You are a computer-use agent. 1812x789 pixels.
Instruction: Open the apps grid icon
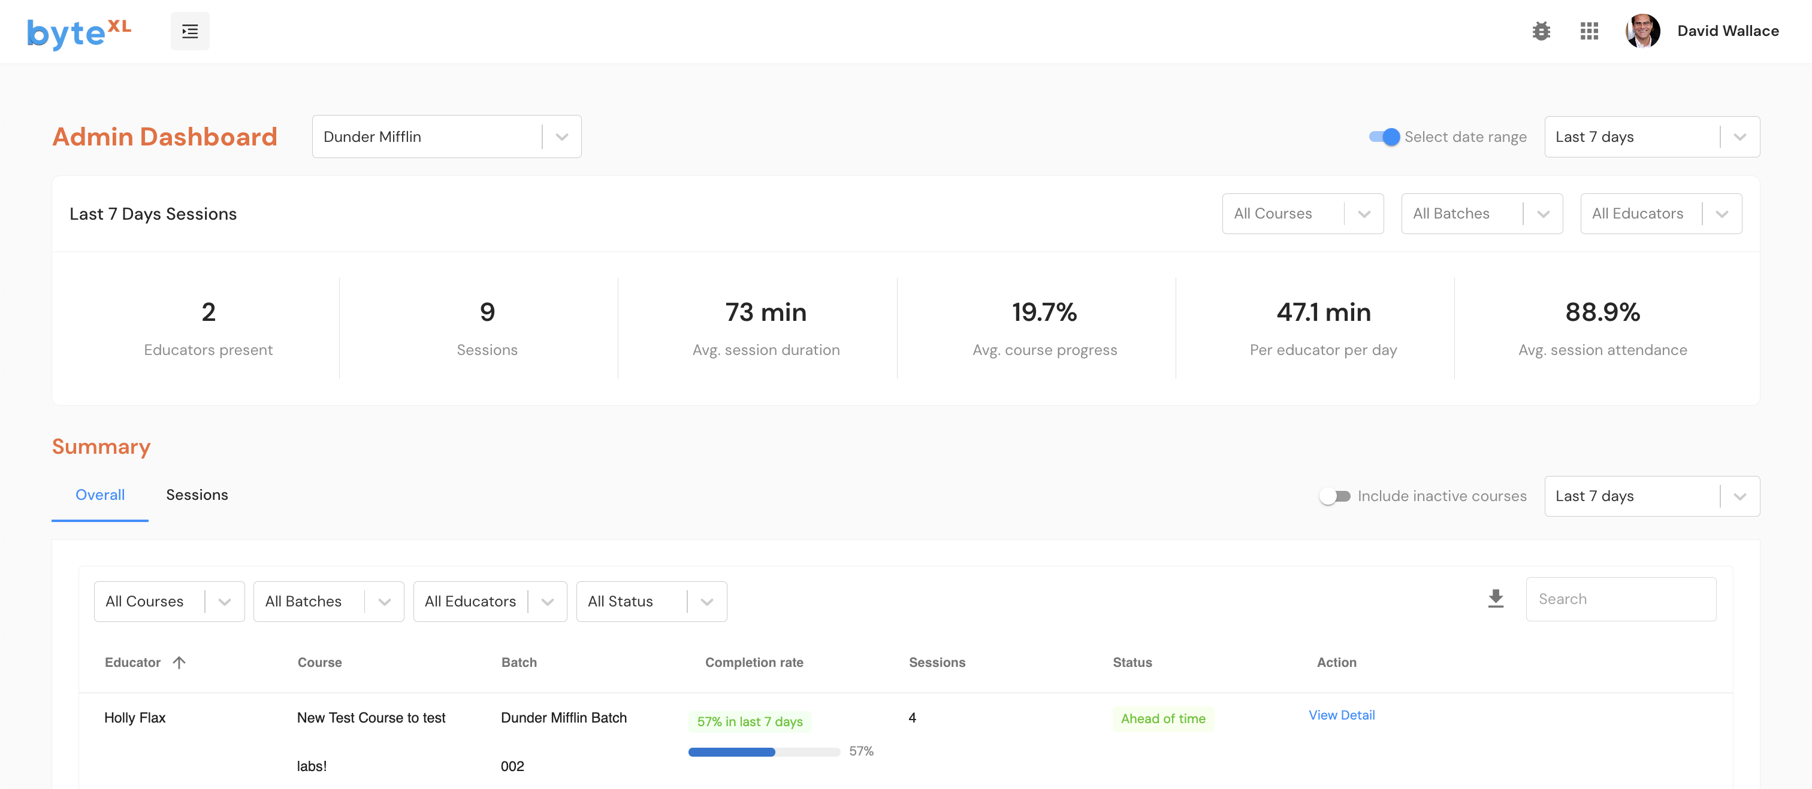point(1589,32)
